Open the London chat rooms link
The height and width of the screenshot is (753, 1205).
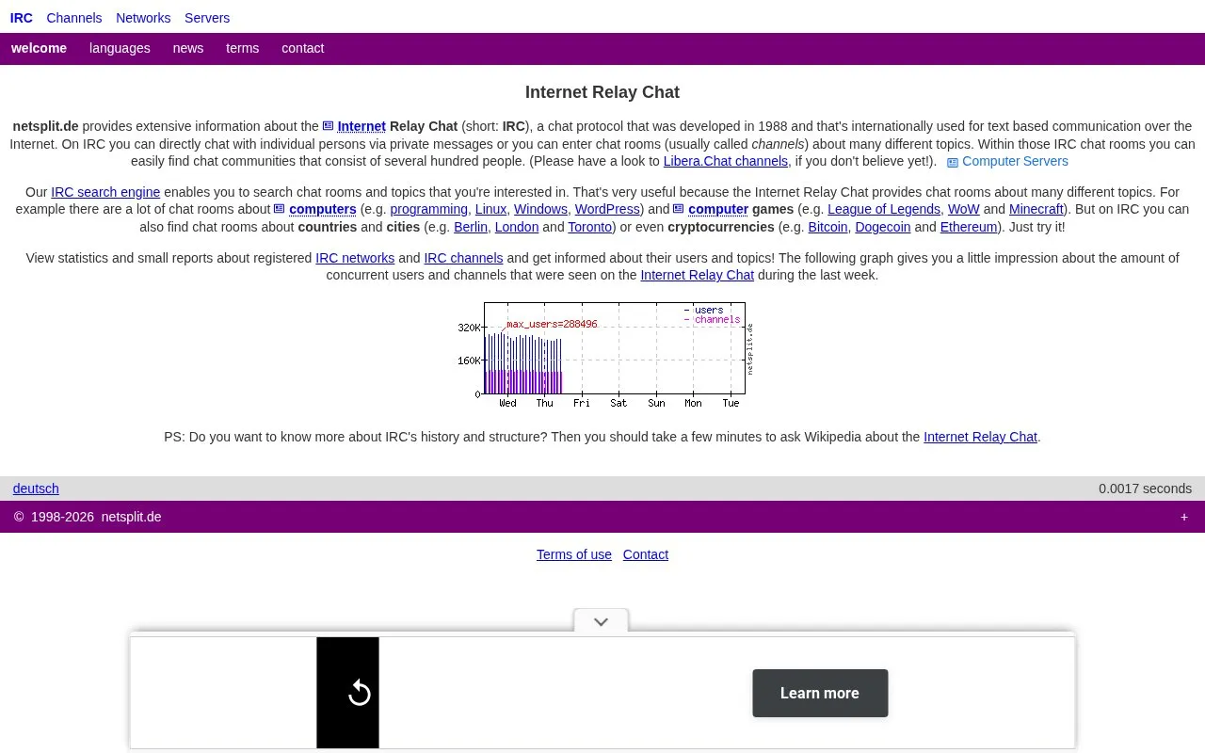pos(517,227)
